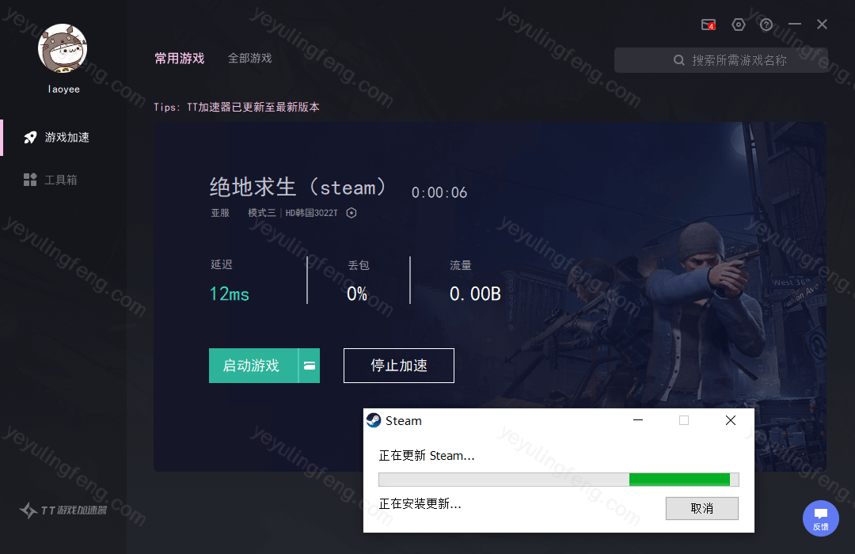
Task: Minimize the Steam updater dialog
Action: click(x=638, y=420)
